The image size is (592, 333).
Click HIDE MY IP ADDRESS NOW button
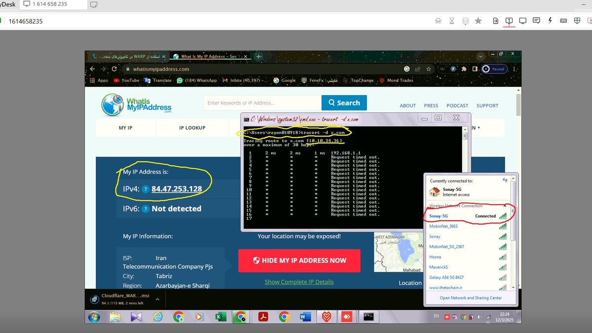pos(299,260)
